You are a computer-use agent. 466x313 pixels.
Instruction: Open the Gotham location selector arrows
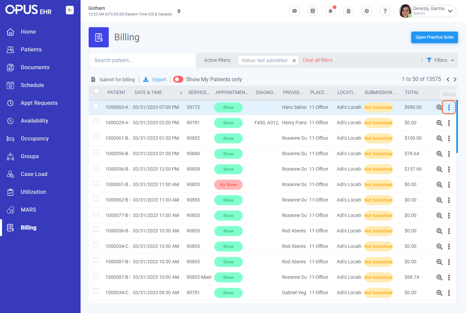179,11
